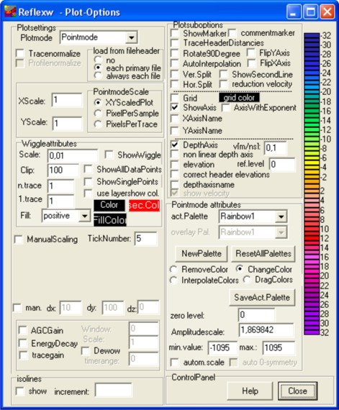Tick the Grid checkbox
This screenshot has height=410, width=339.
[175, 98]
